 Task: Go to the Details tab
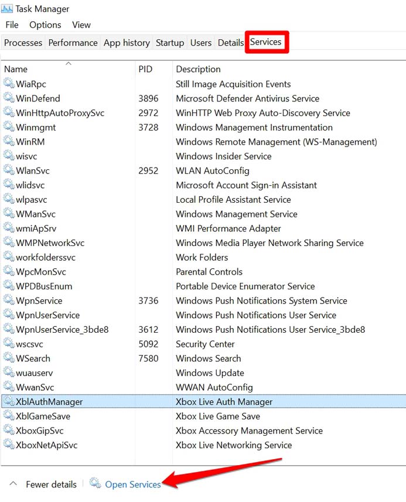231,43
